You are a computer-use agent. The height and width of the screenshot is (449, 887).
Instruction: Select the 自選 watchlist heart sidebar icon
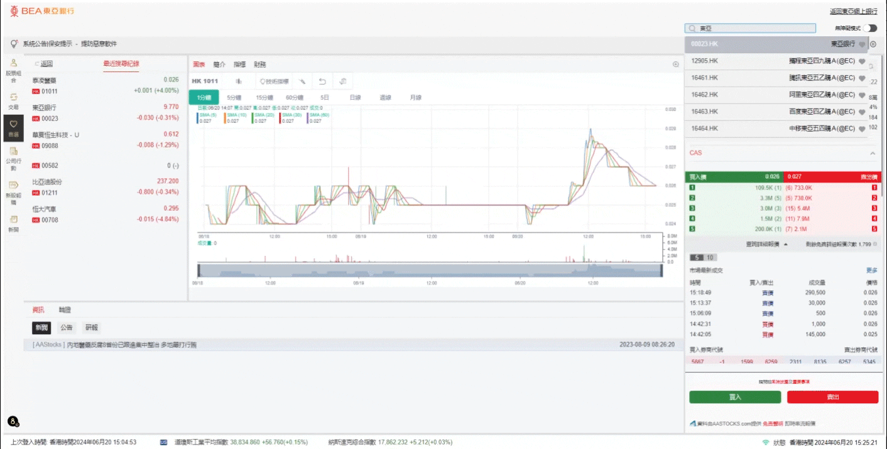tap(13, 128)
